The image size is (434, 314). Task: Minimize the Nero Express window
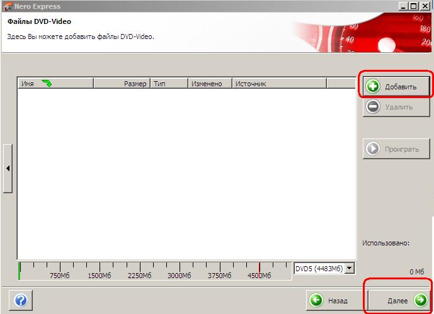(403, 6)
